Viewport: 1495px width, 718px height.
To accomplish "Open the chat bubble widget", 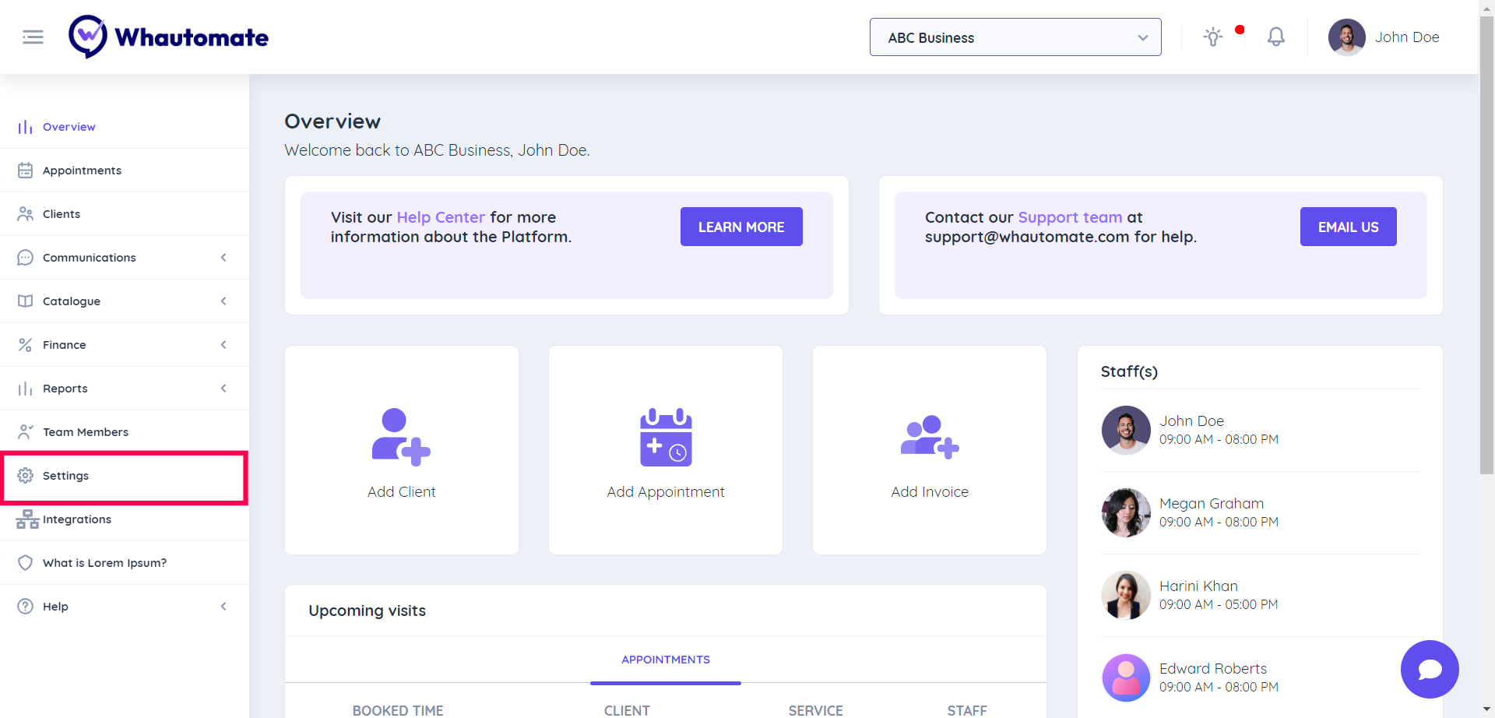I will point(1429,669).
